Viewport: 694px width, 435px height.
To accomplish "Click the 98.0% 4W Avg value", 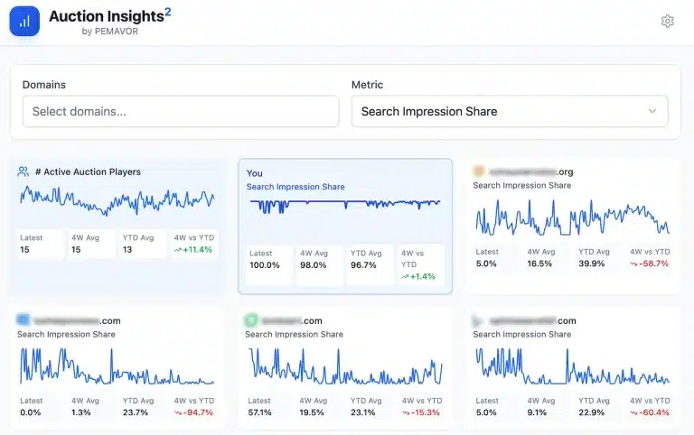I will pos(314,265).
